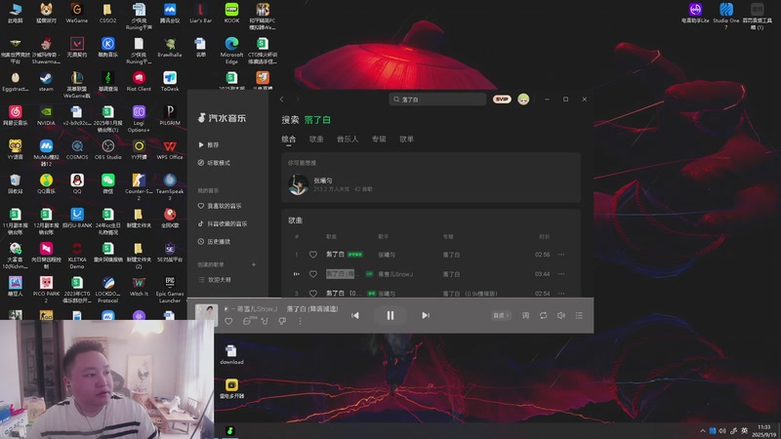Open the user avatar in the music app header
The width and height of the screenshot is (781, 439).
(523, 100)
